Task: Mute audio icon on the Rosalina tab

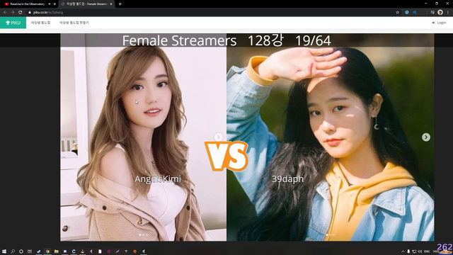Action: pyautogui.click(x=50, y=4)
